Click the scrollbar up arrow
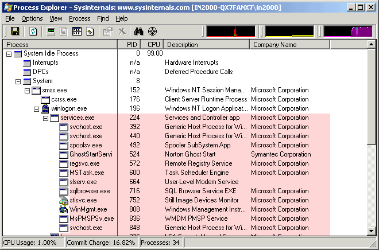The image size is (379, 250). point(372,44)
